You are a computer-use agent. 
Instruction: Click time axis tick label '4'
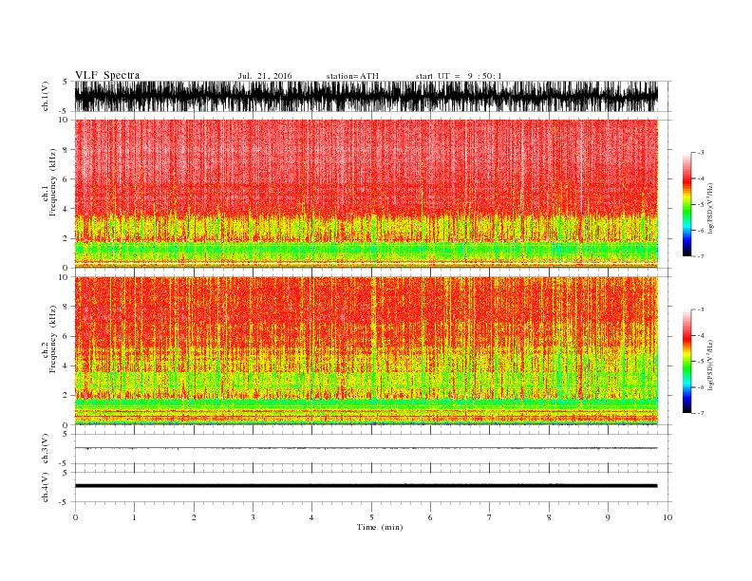311,517
